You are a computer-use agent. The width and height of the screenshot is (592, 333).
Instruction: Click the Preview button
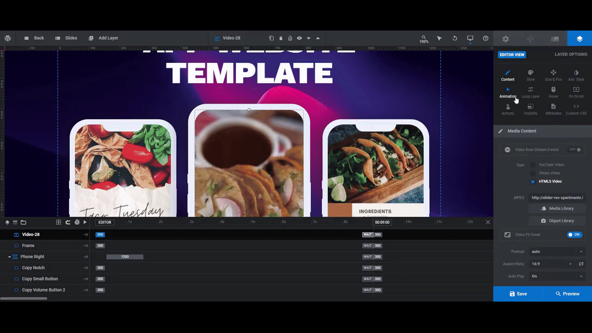567,294
